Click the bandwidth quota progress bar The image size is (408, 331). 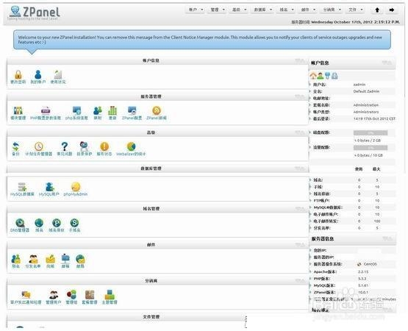pyautogui.click(x=371, y=148)
